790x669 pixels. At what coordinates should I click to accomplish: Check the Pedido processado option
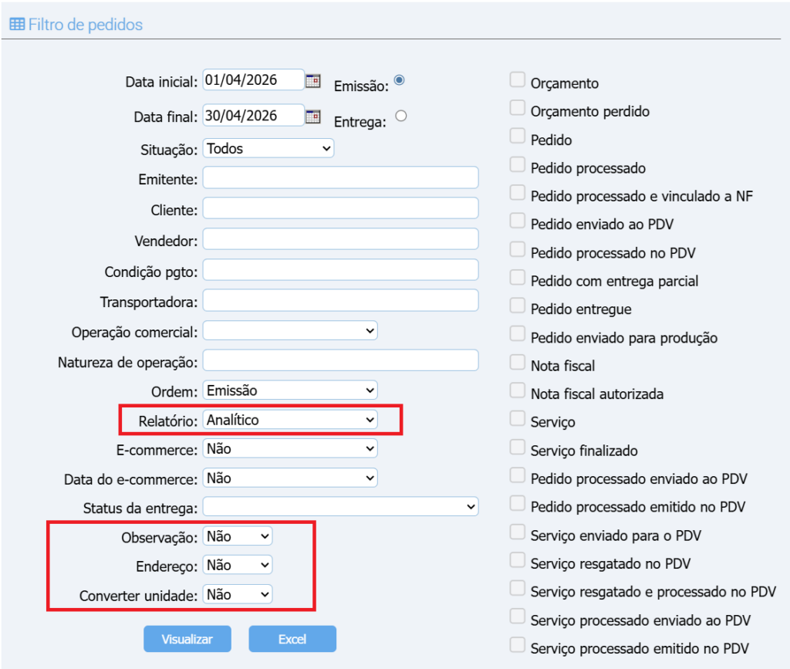517,163
